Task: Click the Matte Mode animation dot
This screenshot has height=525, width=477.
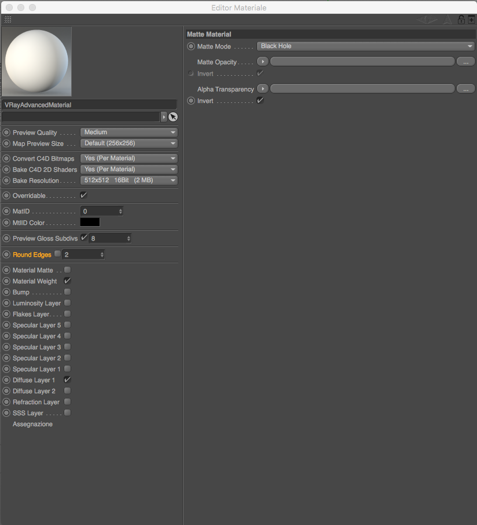Action: [191, 46]
